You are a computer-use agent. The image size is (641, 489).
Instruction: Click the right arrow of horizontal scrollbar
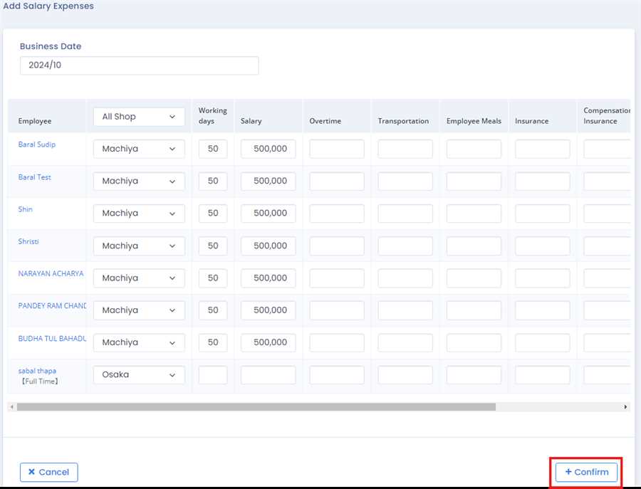(x=625, y=407)
